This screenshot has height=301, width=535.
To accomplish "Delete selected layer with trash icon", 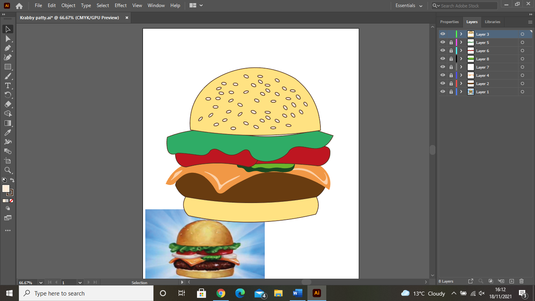I will click(521, 281).
